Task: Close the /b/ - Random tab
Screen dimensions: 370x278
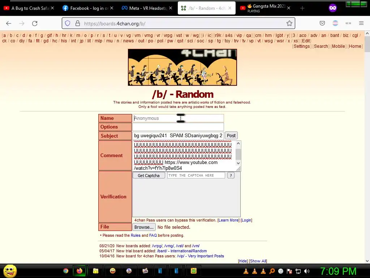Action: [230, 8]
